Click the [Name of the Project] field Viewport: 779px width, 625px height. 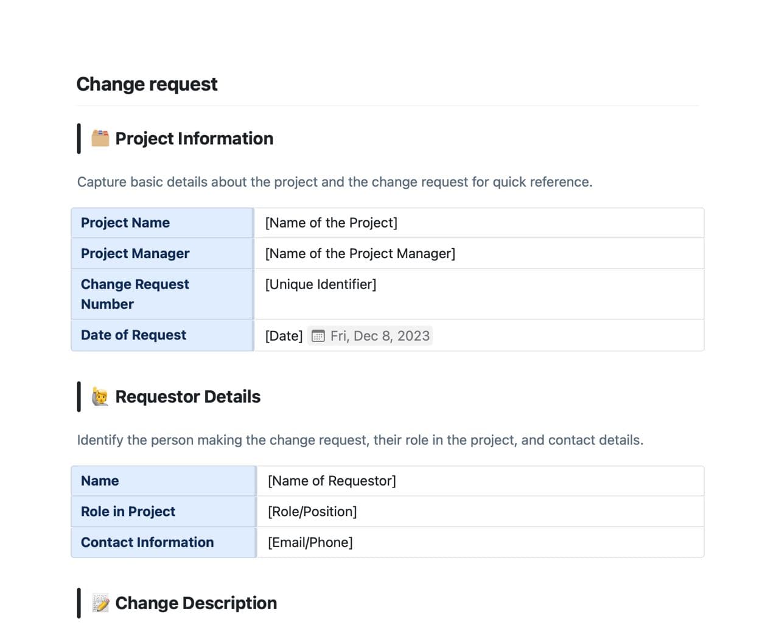coord(331,223)
